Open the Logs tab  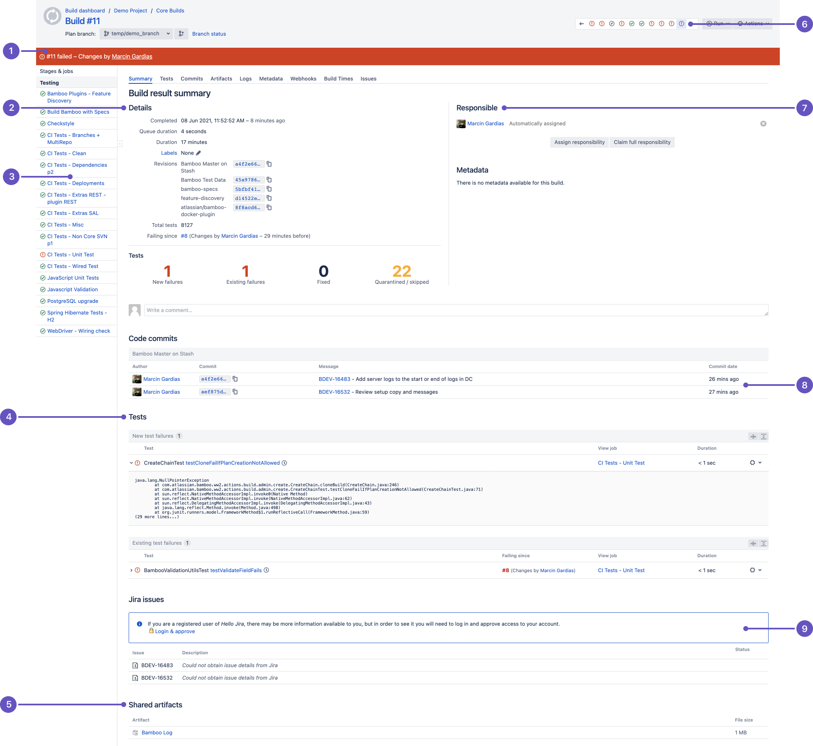246,79
